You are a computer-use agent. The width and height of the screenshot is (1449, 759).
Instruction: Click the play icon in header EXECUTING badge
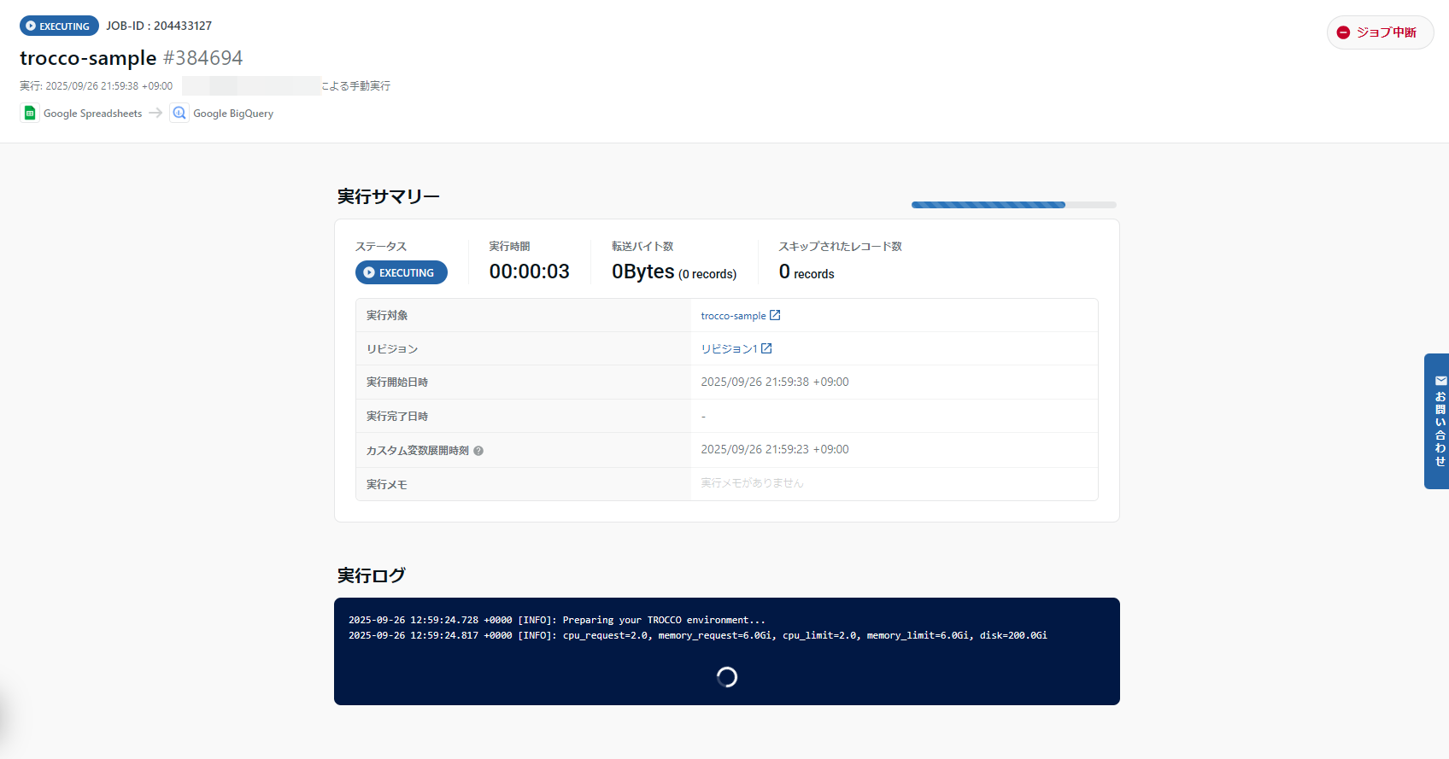31,26
